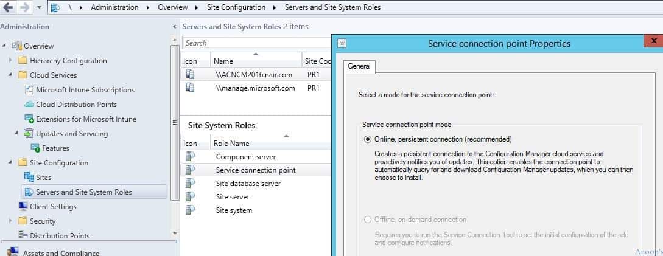Collapse the Site Configuration folder
The height and width of the screenshot is (256, 663).
10,162
